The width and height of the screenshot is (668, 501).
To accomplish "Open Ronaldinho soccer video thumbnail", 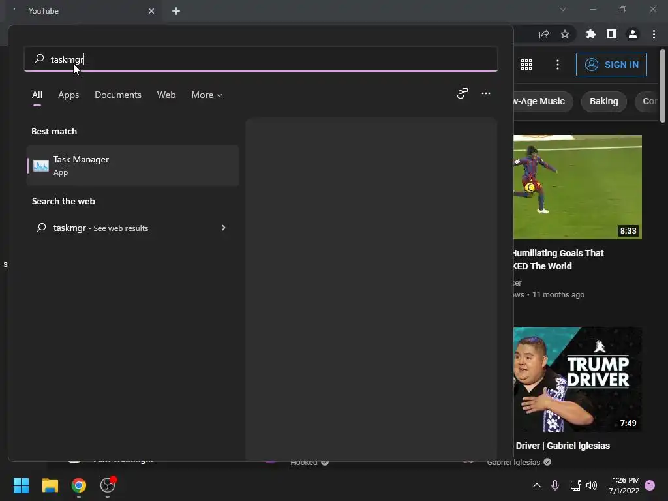I will tap(577, 187).
